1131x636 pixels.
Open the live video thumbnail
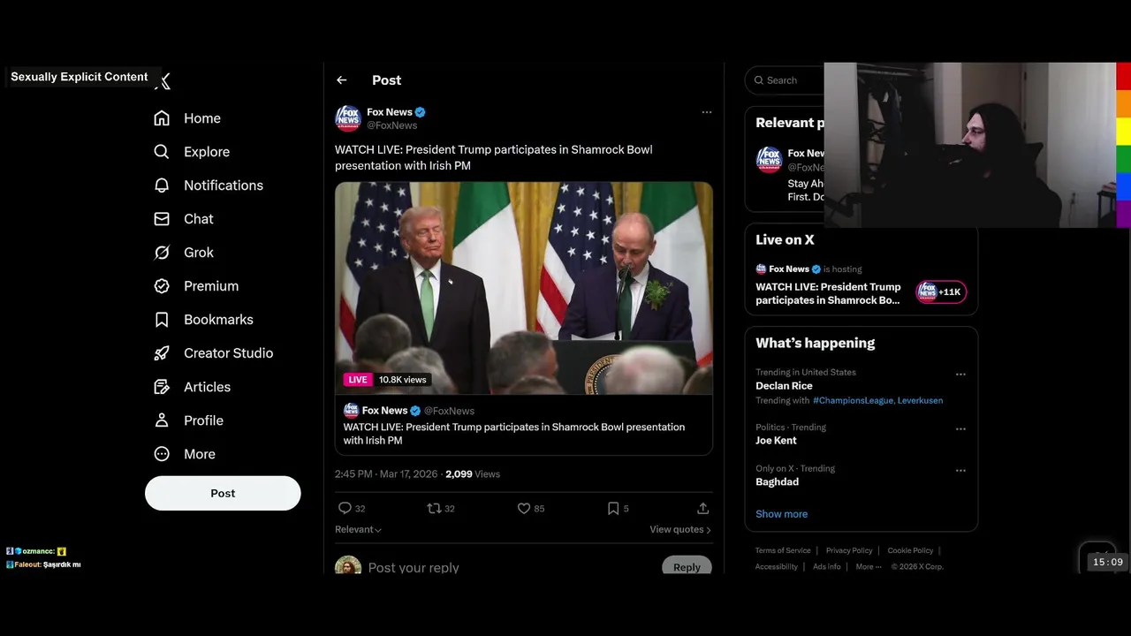[x=523, y=287]
